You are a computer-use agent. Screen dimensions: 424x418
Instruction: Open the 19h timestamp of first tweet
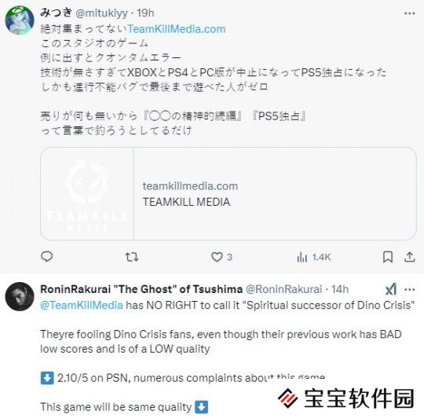[145, 13]
